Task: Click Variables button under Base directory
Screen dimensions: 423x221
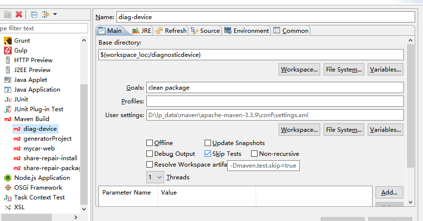Action: [x=385, y=70]
